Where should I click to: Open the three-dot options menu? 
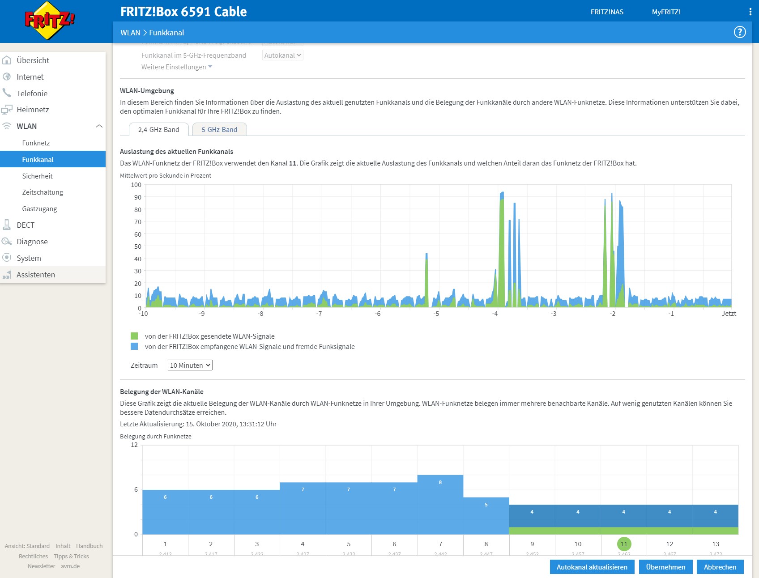coord(750,12)
